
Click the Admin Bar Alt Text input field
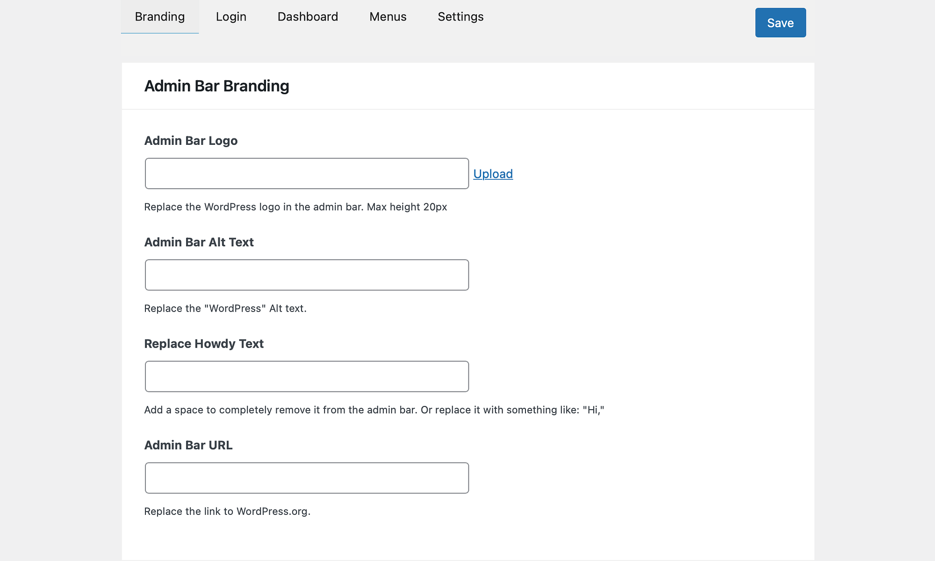[x=307, y=275]
